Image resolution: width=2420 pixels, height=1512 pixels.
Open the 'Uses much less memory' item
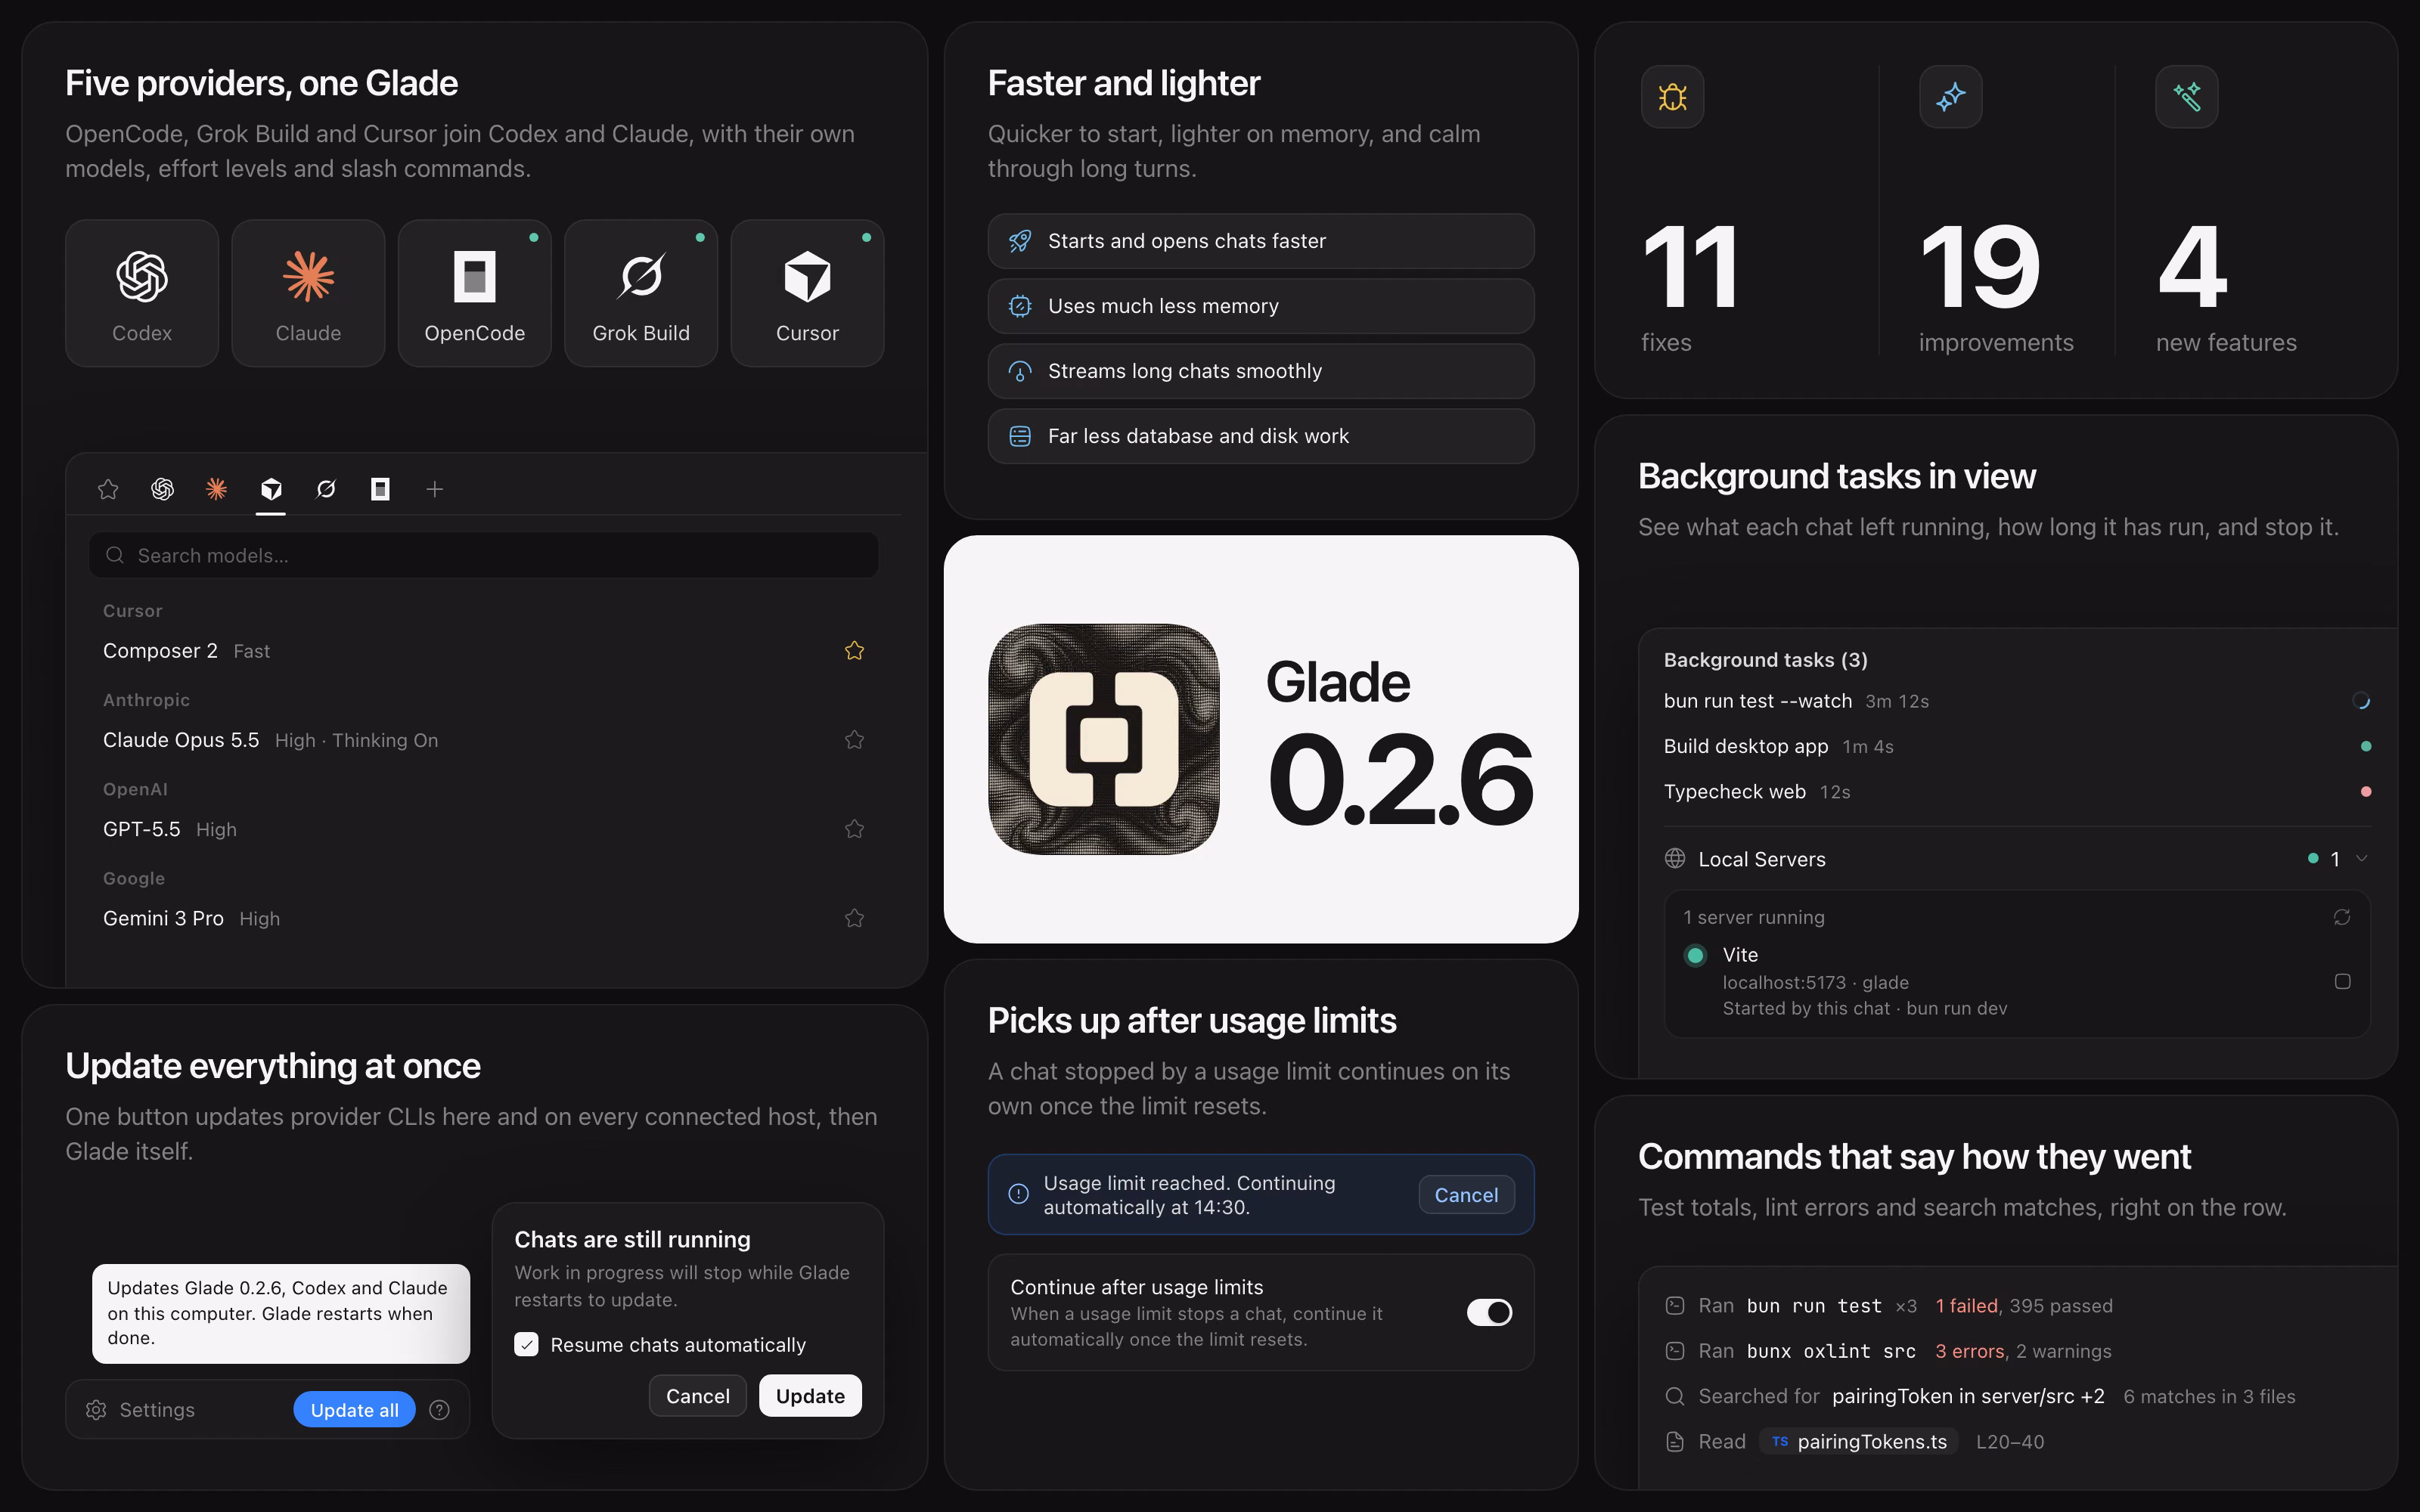tap(1261, 306)
